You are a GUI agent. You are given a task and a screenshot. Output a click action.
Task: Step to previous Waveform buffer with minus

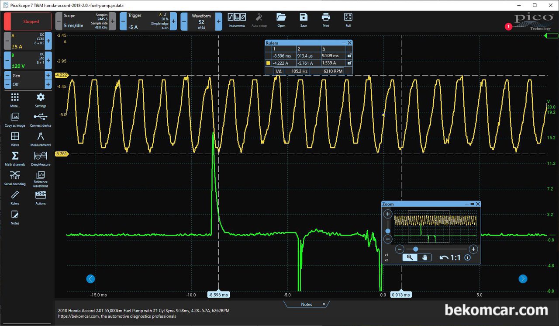[184, 21]
